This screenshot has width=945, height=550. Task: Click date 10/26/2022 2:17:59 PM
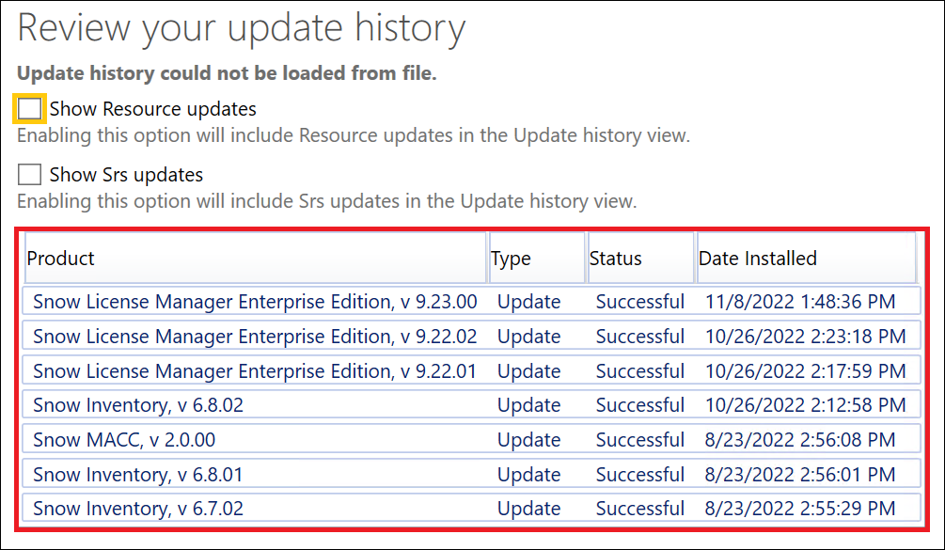(x=805, y=370)
